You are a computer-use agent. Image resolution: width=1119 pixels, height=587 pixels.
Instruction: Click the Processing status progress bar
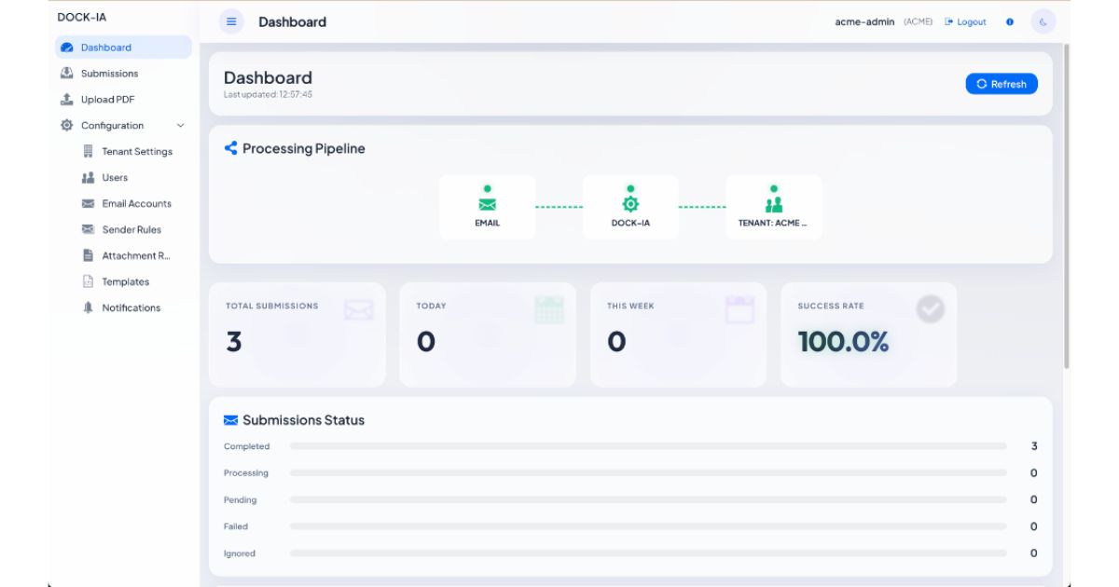tap(648, 473)
